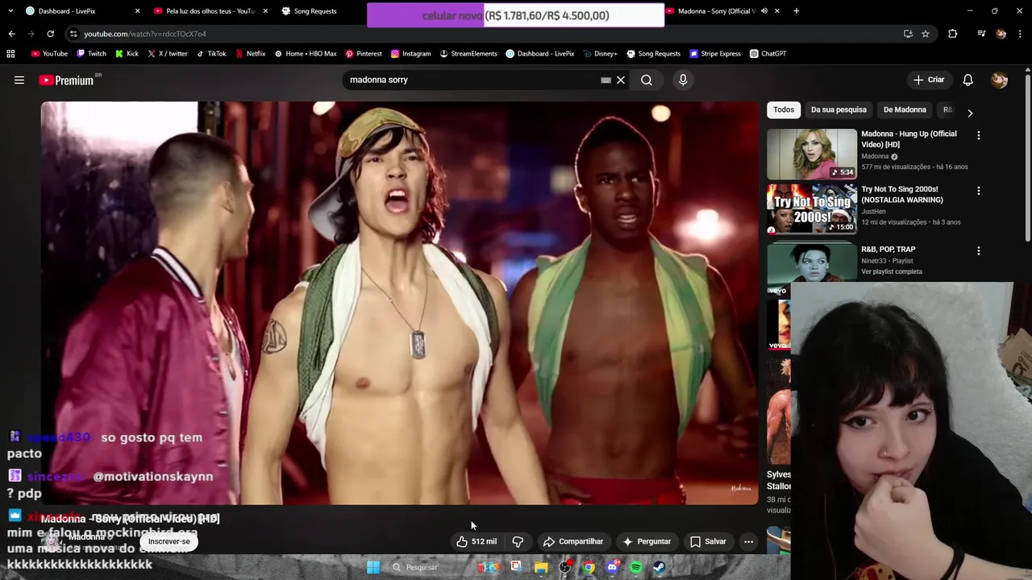Go to YouTube Premium home logo

coord(66,80)
